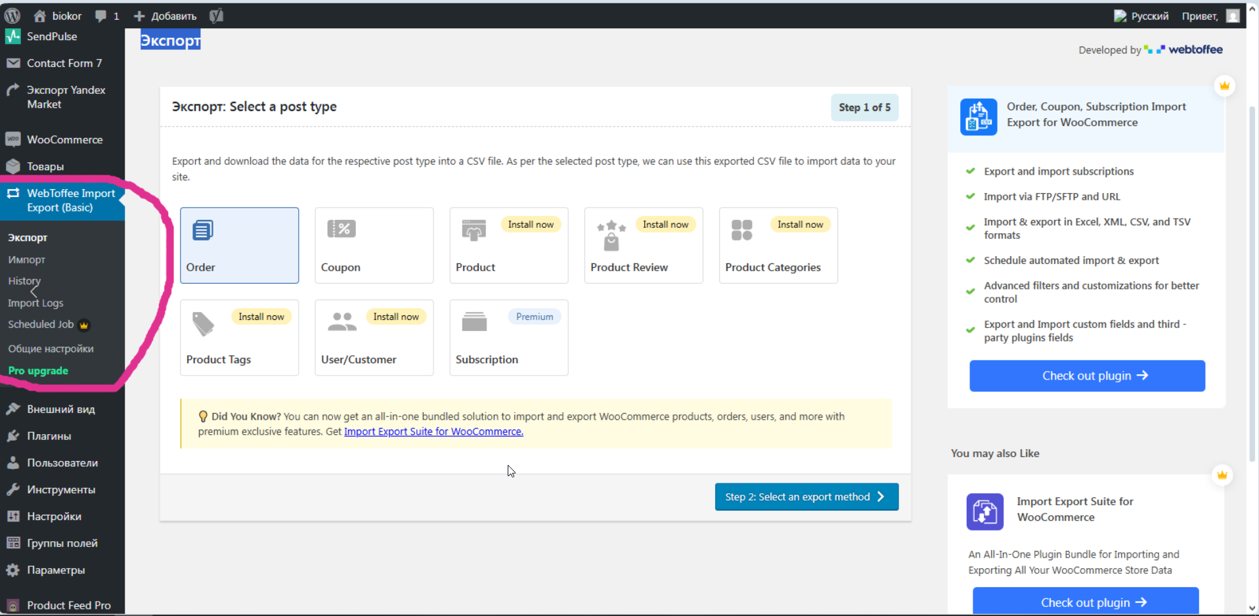Open the Import Logs submenu item
Screen dimensions: 1259x616
(35, 303)
